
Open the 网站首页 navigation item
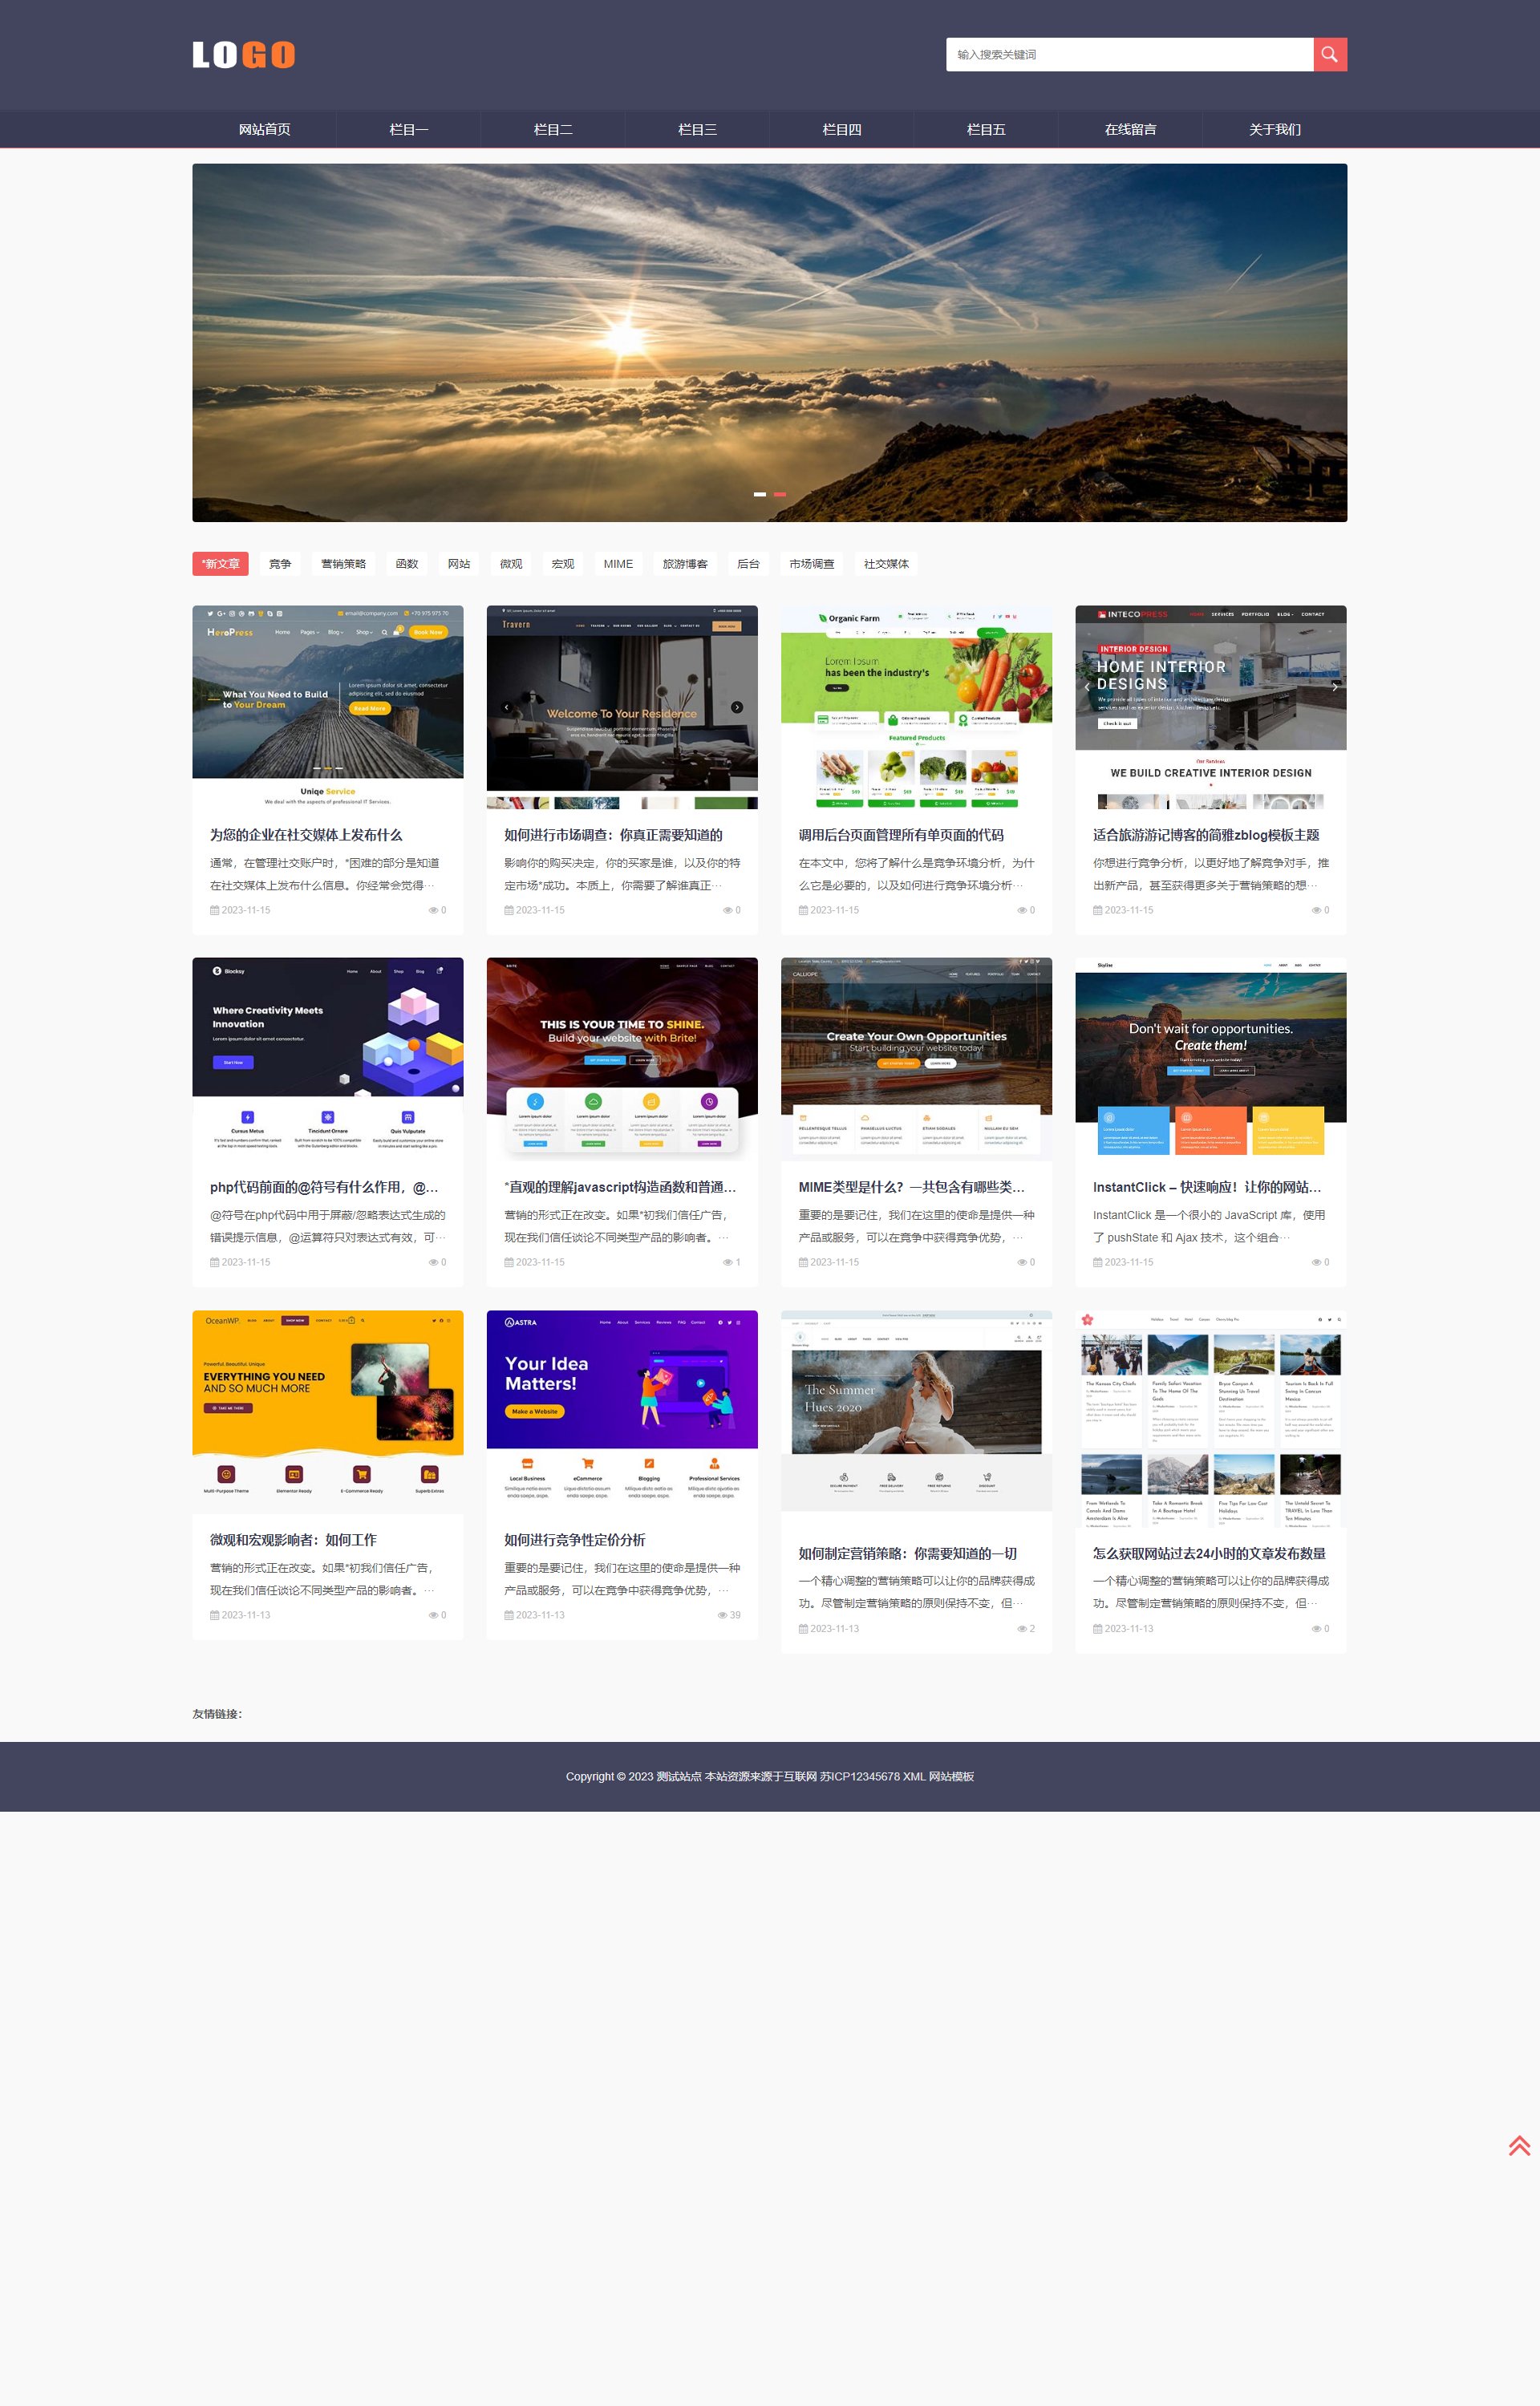point(264,129)
